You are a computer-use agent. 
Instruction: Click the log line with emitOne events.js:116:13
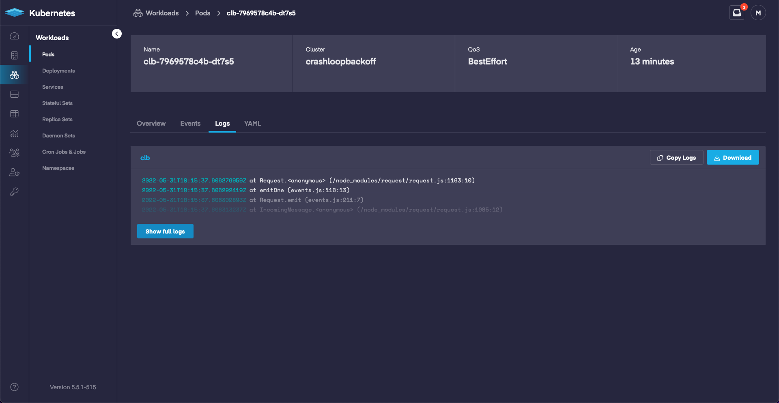pyautogui.click(x=245, y=190)
